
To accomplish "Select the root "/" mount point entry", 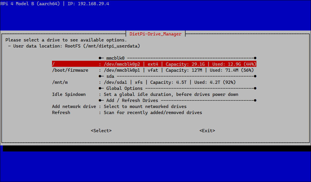I will pos(53,64).
